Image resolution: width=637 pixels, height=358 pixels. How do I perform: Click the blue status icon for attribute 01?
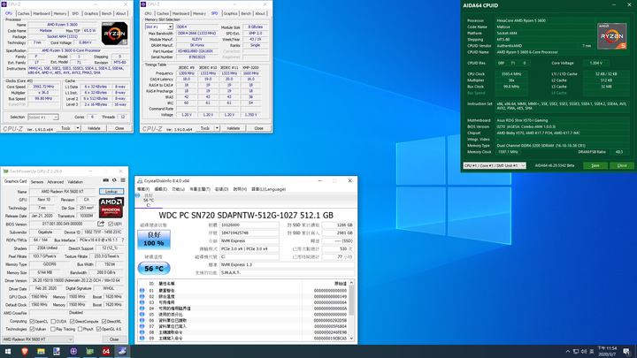142,291
